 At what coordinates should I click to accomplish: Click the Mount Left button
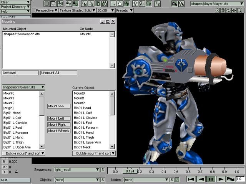(59, 118)
